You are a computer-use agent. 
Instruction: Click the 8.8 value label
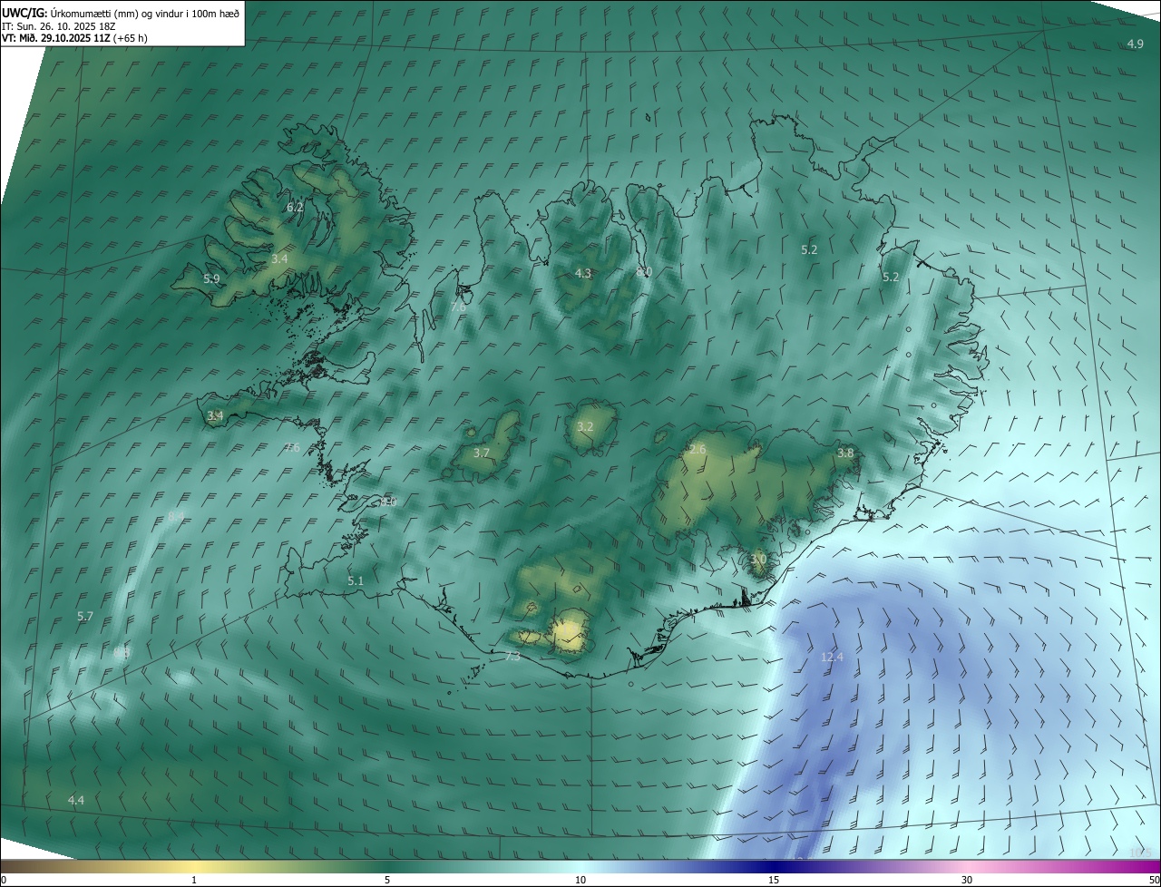122,651
